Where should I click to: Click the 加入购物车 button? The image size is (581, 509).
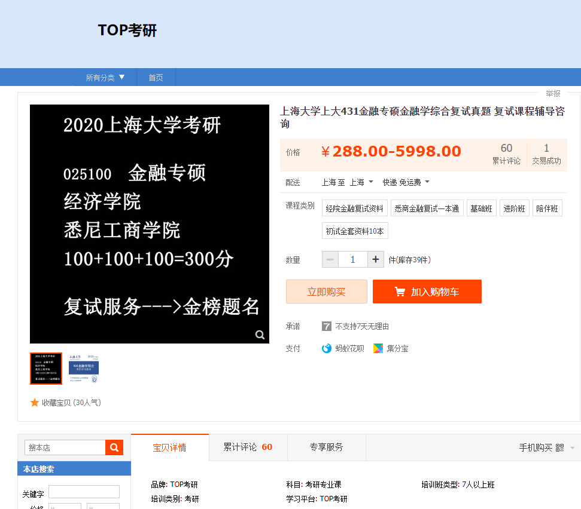click(427, 292)
